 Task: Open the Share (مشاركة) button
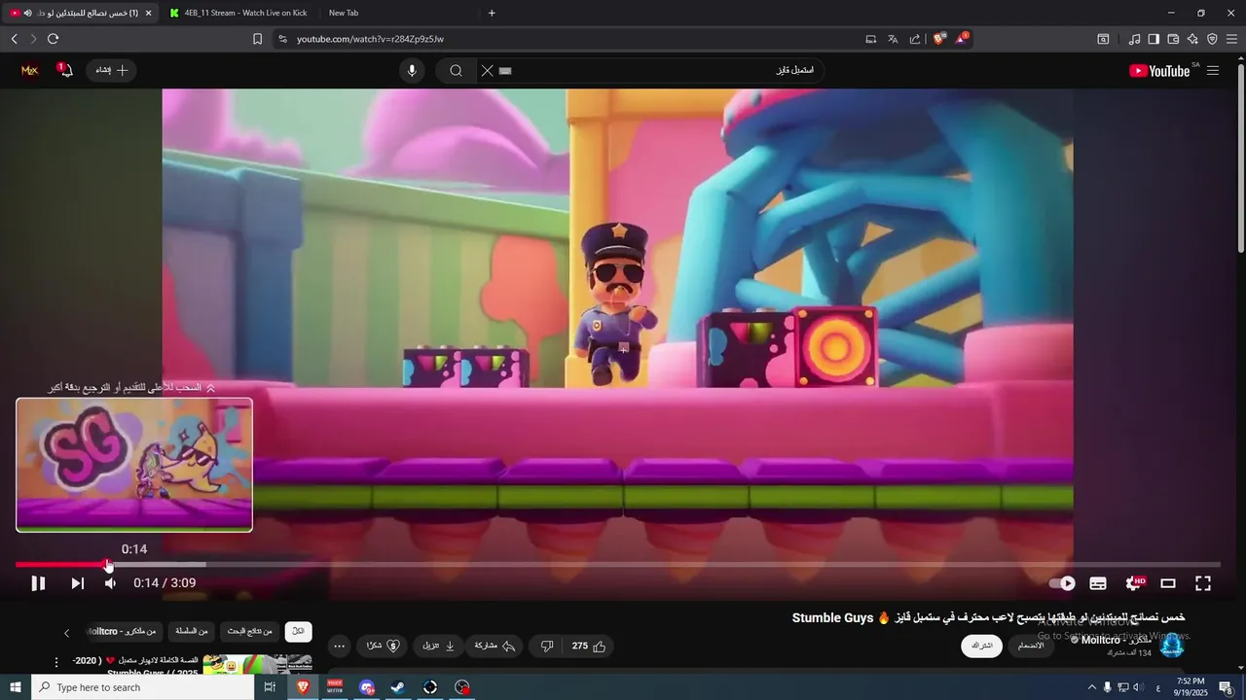(495, 646)
